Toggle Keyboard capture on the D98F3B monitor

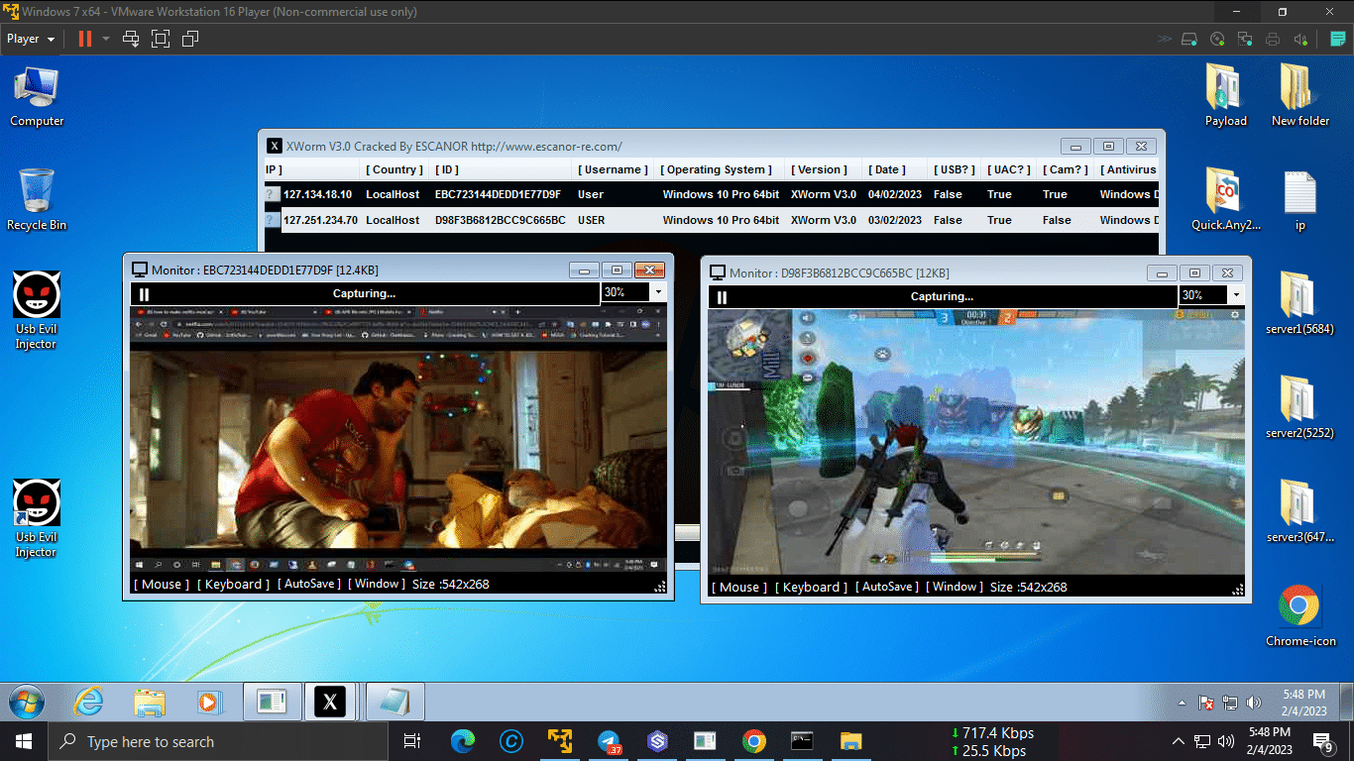pyautogui.click(x=811, y=587)
